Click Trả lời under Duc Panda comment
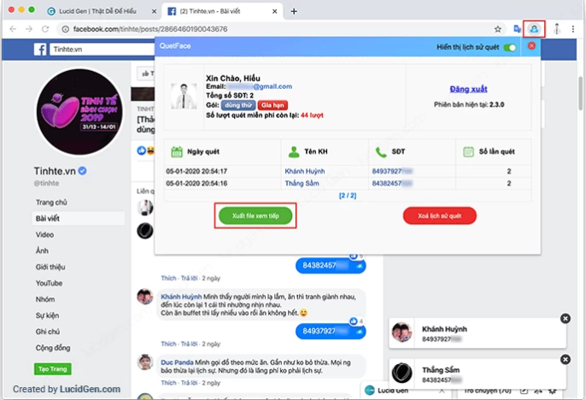This screenshot has width=586, height=400. [189, 383]
